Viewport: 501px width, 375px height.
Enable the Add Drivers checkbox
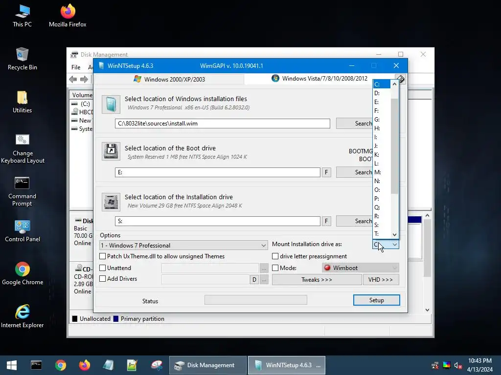pos(103,279)
